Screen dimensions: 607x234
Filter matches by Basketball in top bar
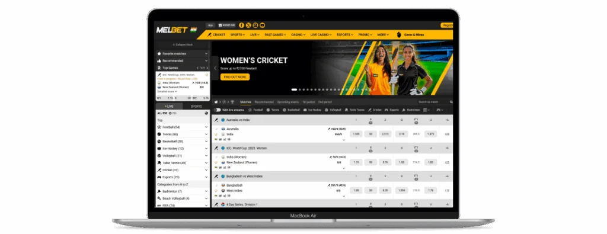coord(292,110)
